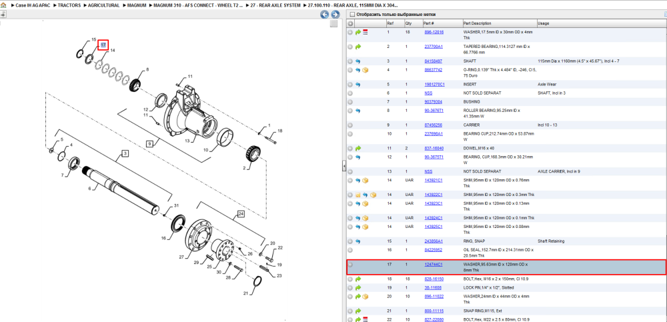
Task: Click blue arrow for RING, SNAP 243856A1
Action: 358,241
